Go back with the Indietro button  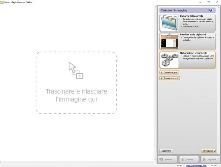pyautogui.click(x=189, y=159)
